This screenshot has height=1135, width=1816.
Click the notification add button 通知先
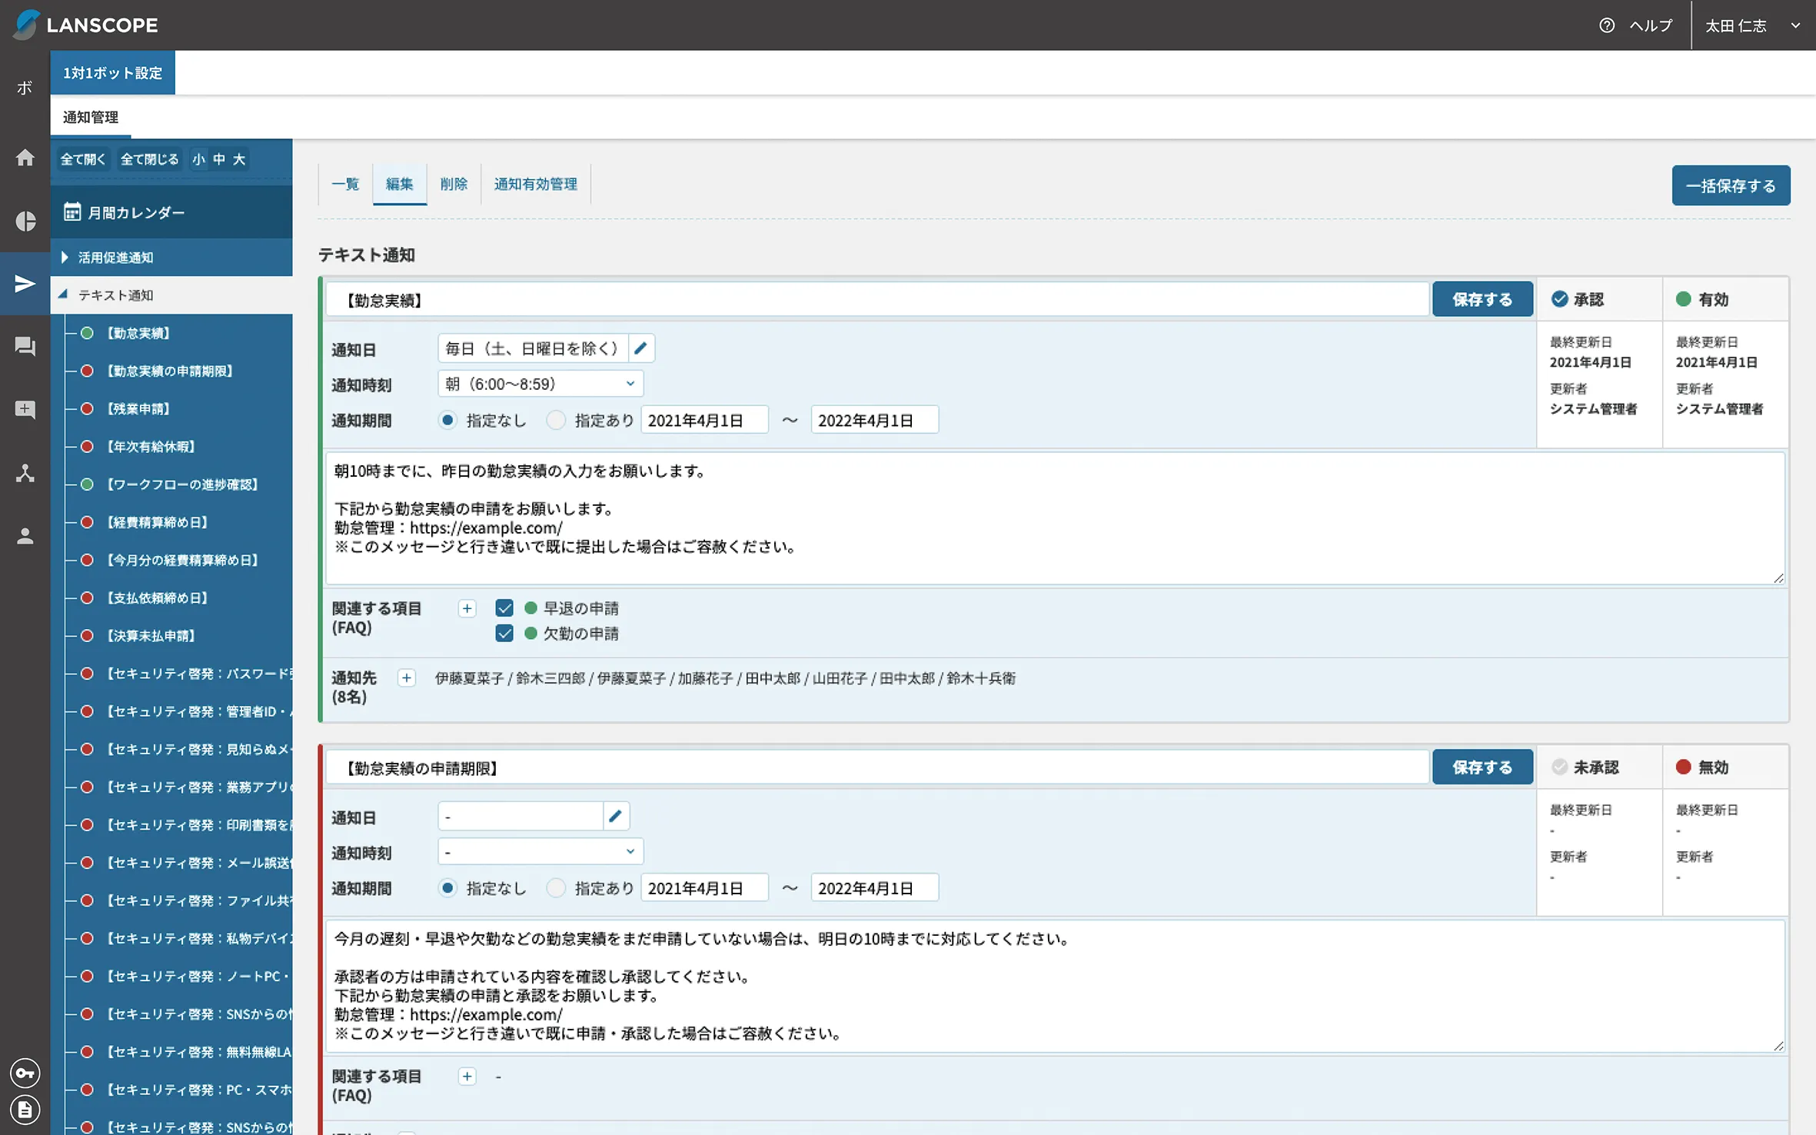(x=407, y=679)
